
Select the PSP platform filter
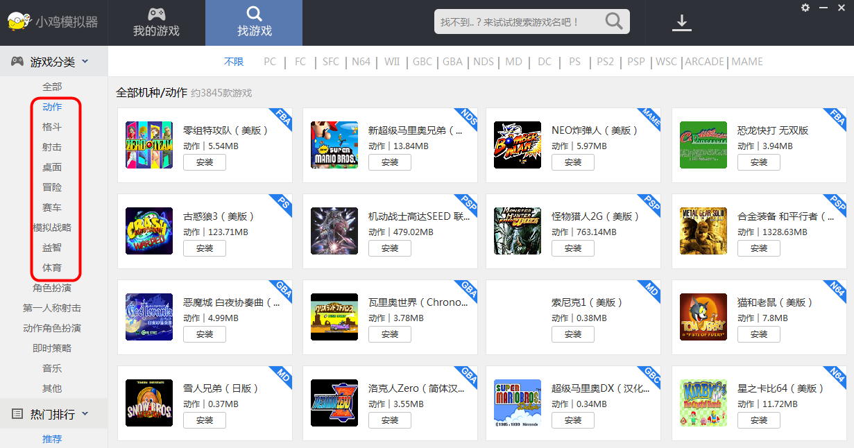point(636,62)
